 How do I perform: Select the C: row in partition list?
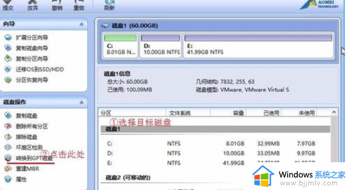(x=215, y=144)
